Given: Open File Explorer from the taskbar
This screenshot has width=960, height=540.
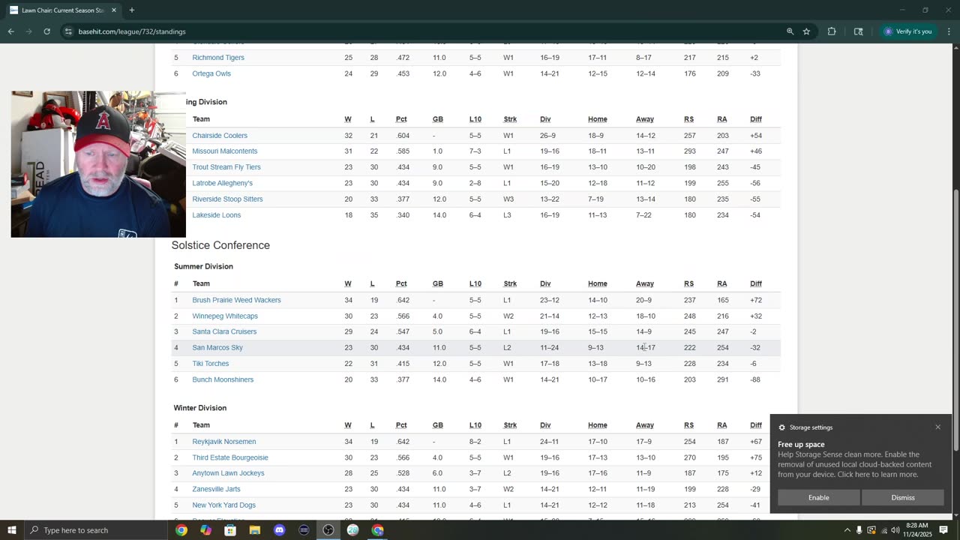Looking at the screenshot, I should [255, 530].
